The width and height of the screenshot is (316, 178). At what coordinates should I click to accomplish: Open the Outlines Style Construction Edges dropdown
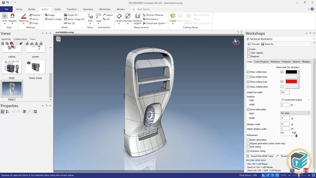tap(295, 100)
